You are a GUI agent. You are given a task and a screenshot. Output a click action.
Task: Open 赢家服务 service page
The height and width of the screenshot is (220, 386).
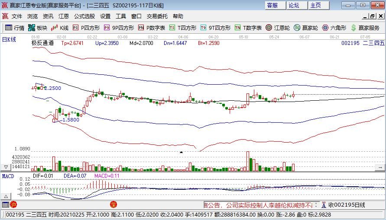coord(365,28)
